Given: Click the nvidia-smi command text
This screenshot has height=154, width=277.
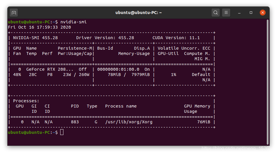Looking at the screenshot, I should click(x=74, y=22).
